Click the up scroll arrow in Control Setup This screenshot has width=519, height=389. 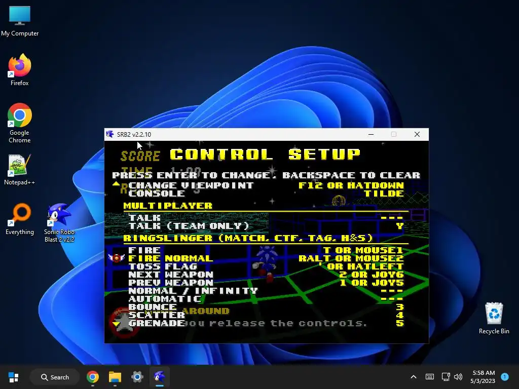click(116, 183)
